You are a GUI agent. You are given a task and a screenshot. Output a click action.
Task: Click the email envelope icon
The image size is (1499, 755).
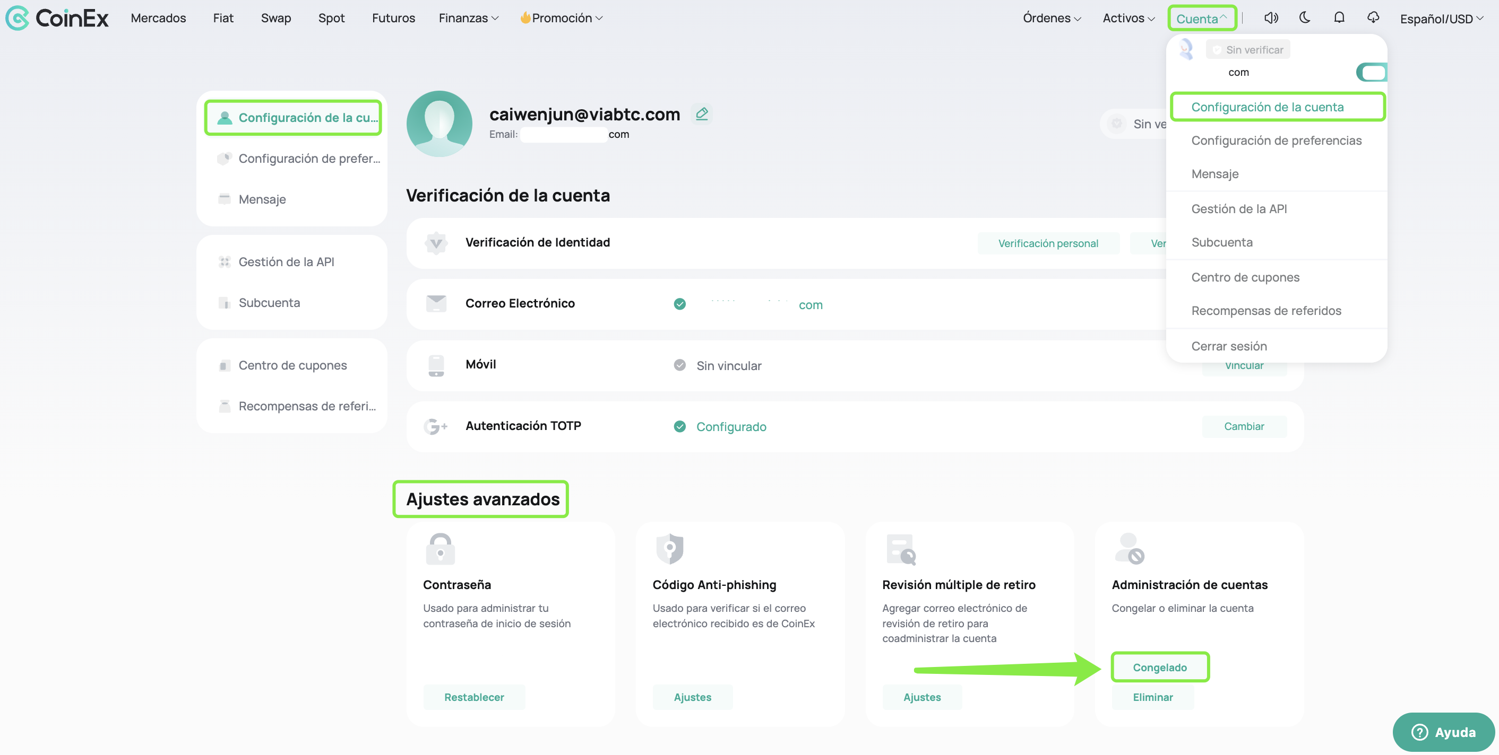pos(436,303)
